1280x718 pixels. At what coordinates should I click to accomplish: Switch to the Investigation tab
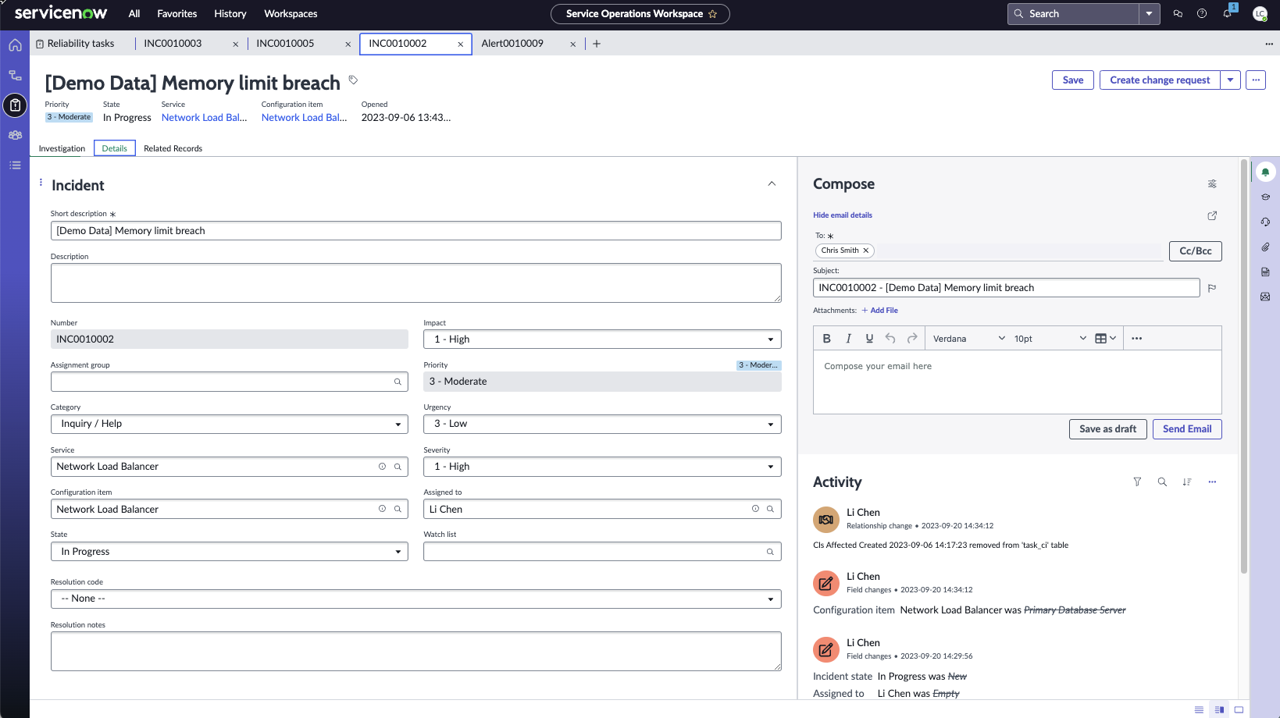click(x=62, y=148)
